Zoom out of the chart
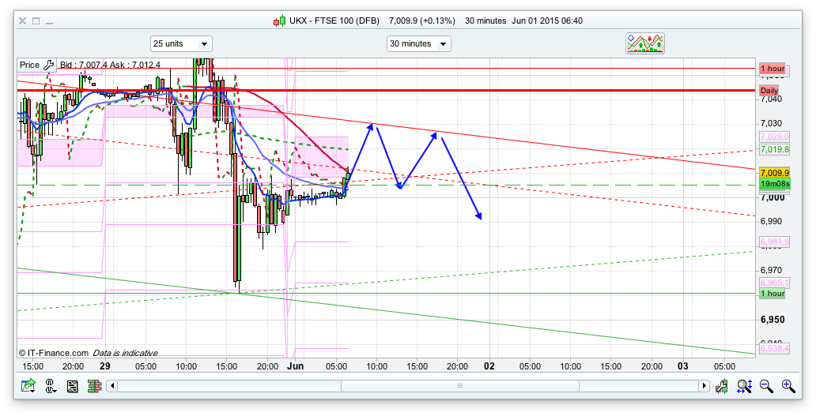816x416 pixels. pos(766,386)
